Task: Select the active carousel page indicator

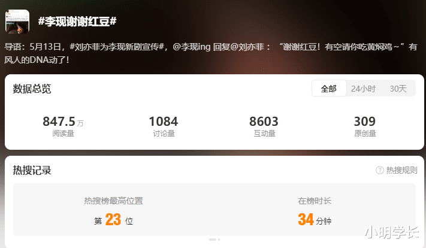Action: [212, 240]
